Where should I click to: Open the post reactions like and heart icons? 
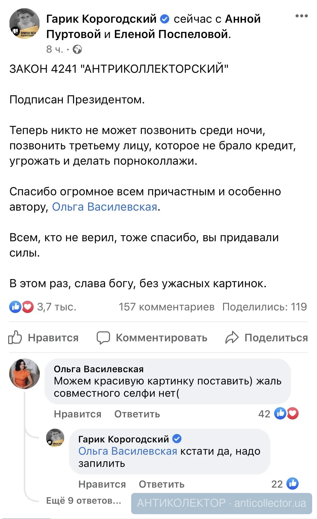21,307
